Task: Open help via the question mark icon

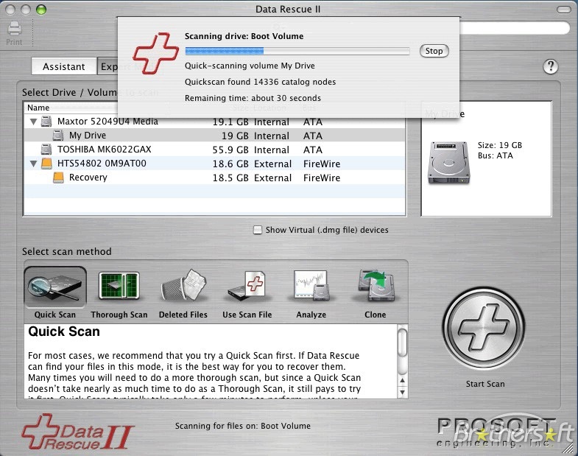Action: point(550,66)
